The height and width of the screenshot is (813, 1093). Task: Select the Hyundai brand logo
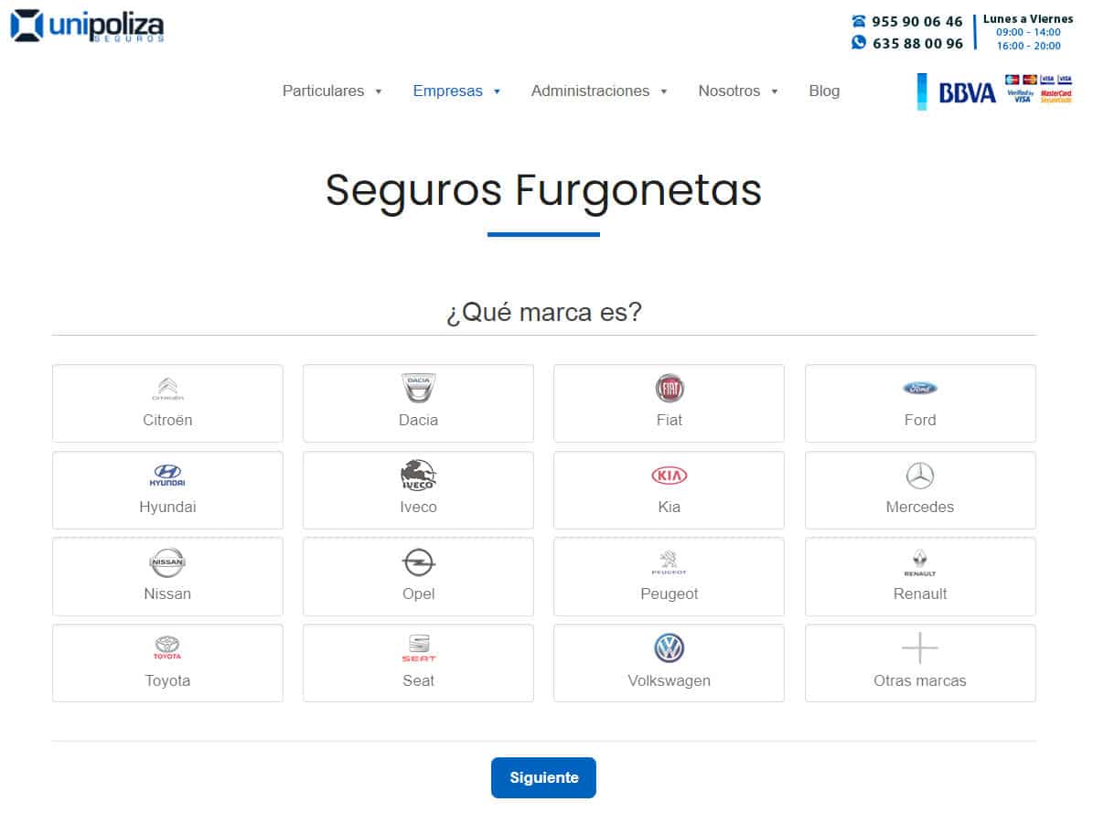(x=167, y=476)
